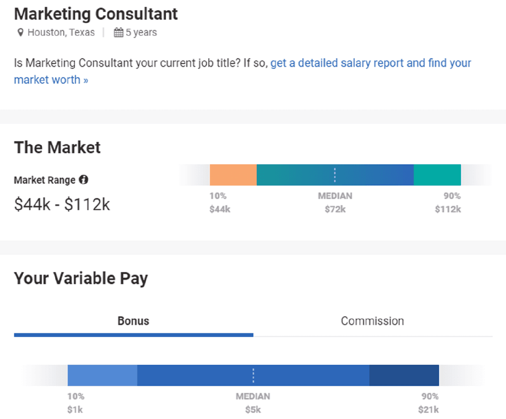The image size is (506, 419).
Task: Switch to the Commission tab
Action: [372, 321]
